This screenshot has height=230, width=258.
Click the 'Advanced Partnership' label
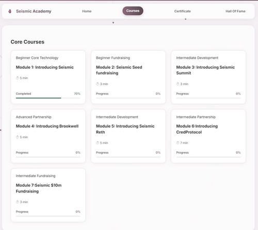34,117
